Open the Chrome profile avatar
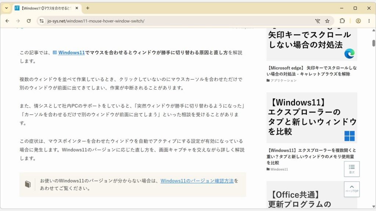This screenshot has width=376, height=211. coord(358,21)
